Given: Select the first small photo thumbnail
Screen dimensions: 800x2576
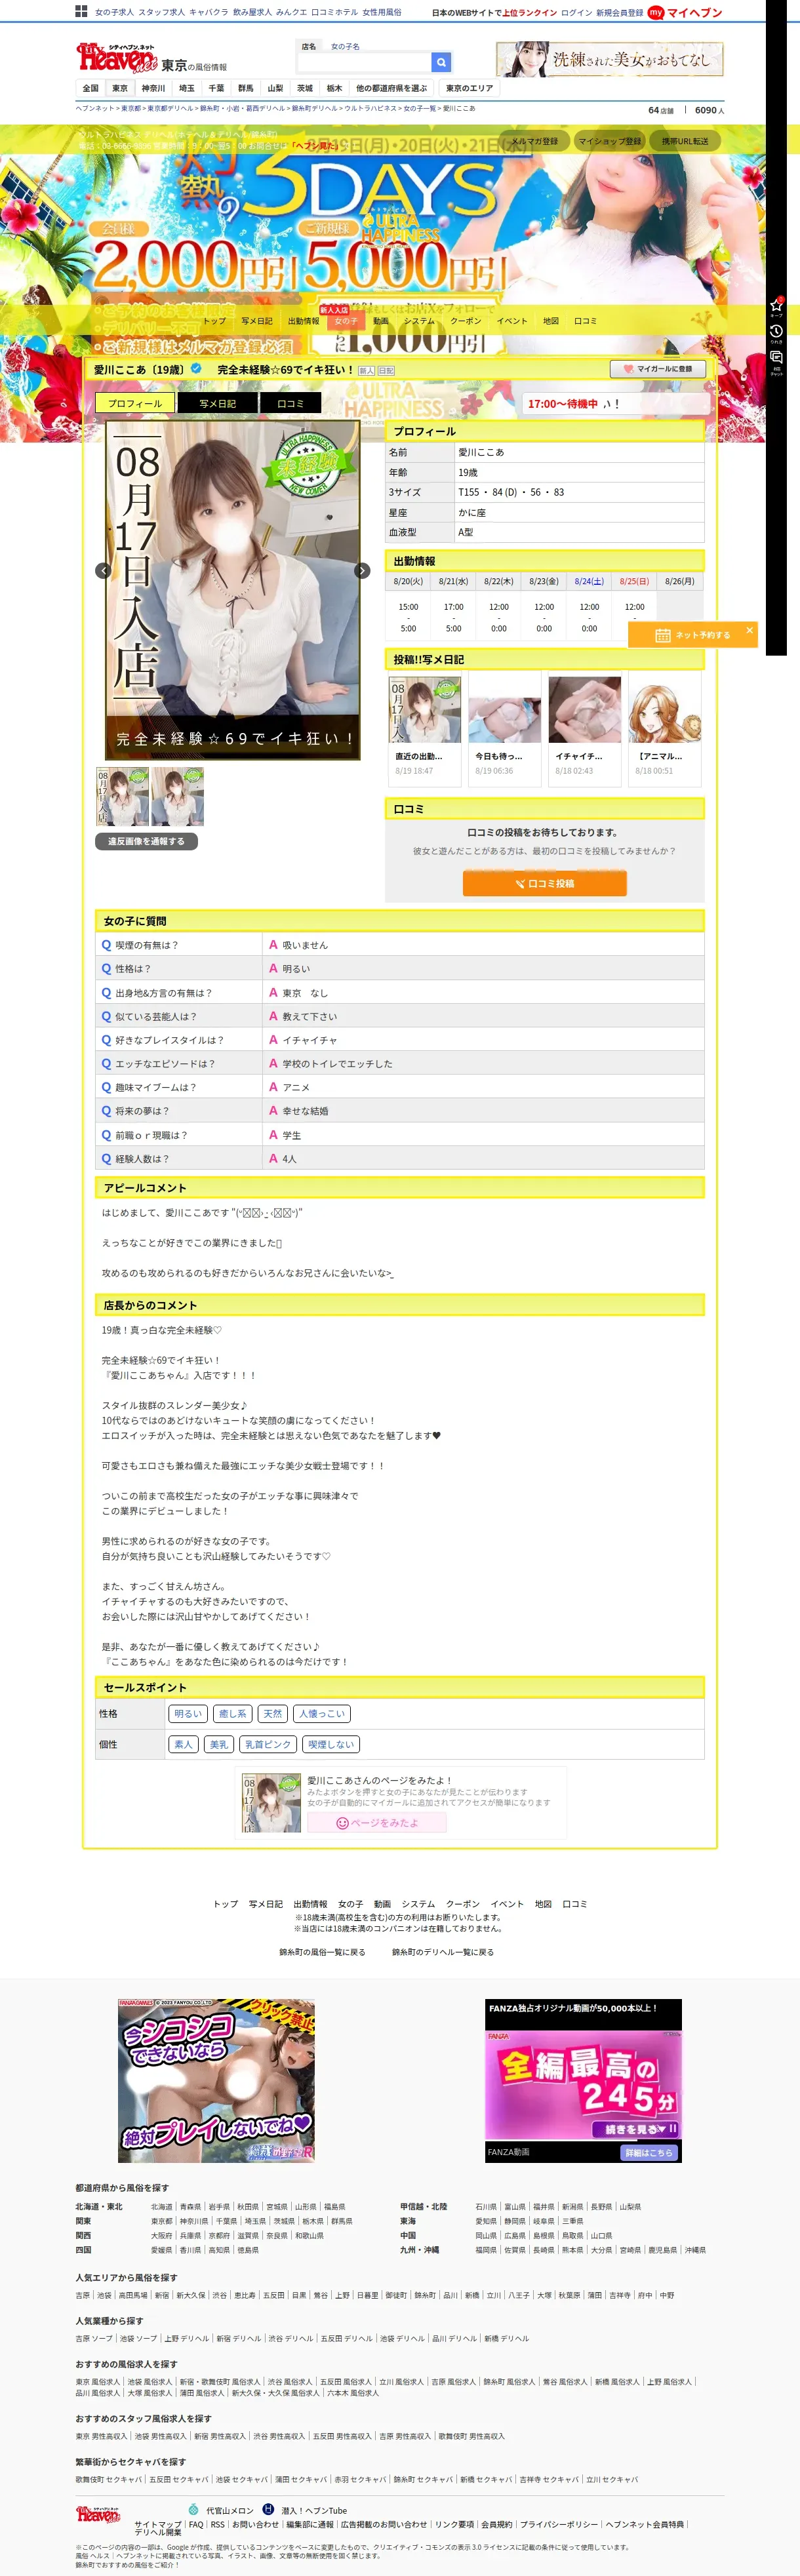Looking at the screenshot, I should 123,796.
